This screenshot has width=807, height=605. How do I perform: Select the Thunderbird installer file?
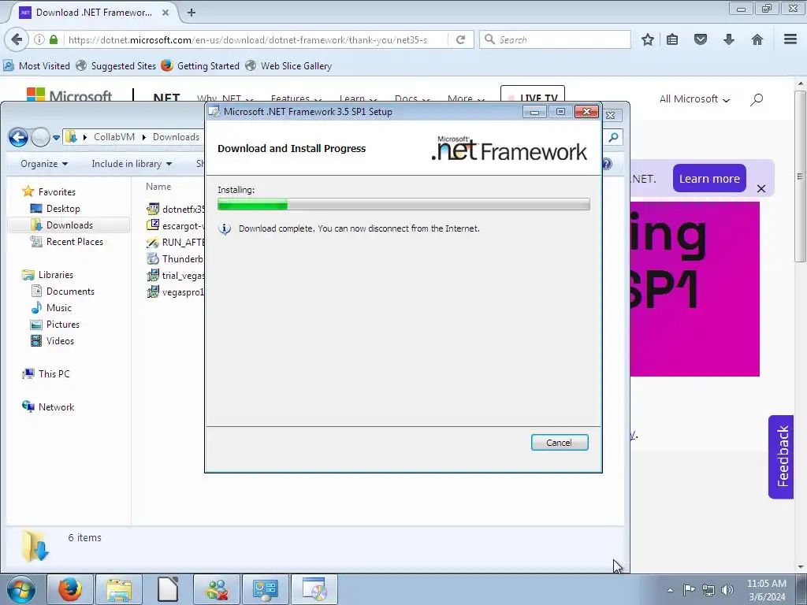pyautogui.click(x=176, y=258)
